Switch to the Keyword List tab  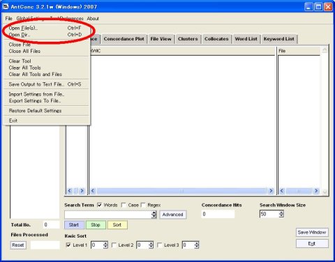[x=279, y=39]
